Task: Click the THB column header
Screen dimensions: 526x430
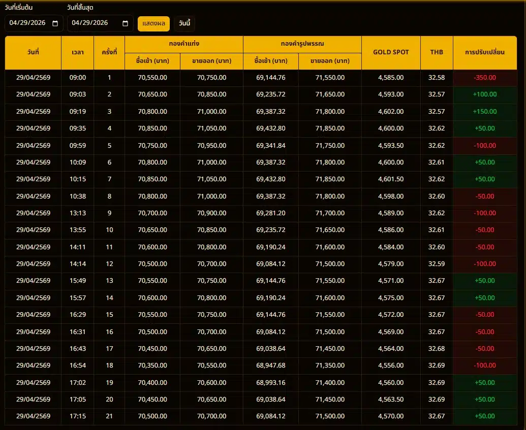Action: (x=437, y=52)
